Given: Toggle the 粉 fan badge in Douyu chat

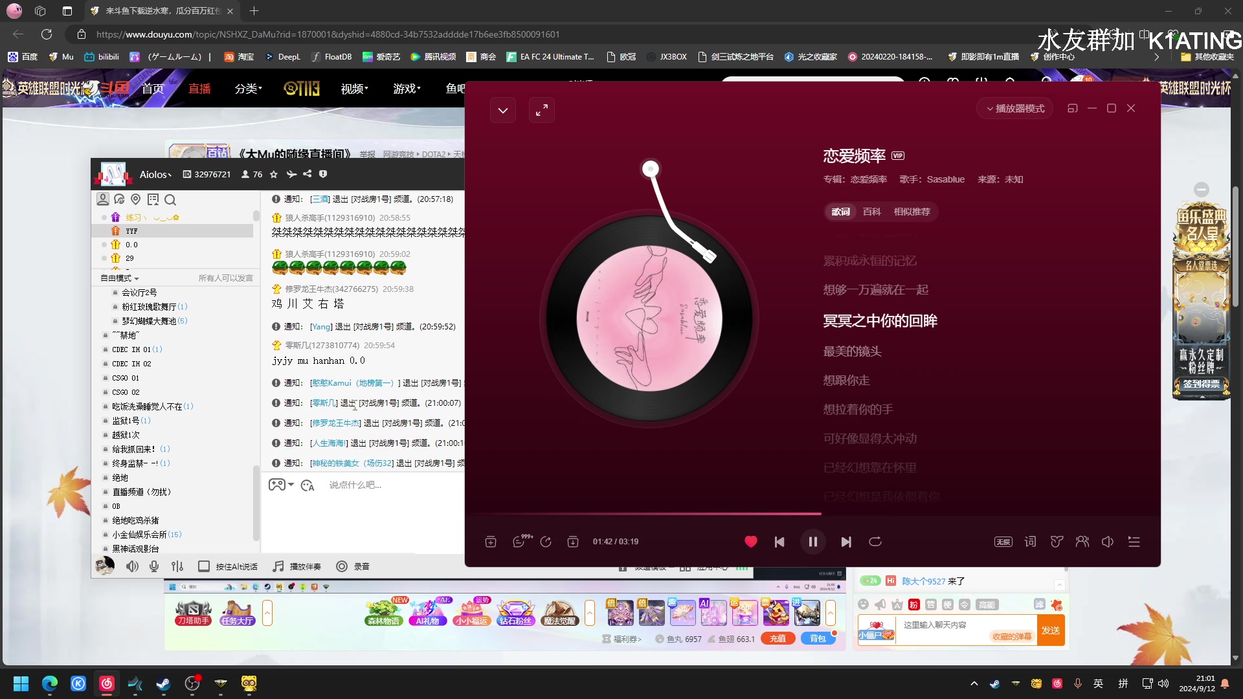Looking at the screenshot, I should (x=913, y=605).
